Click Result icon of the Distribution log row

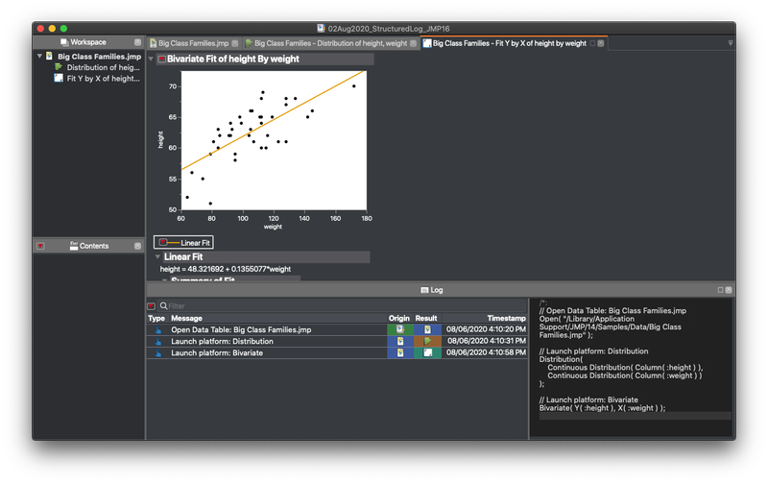point(427,341)
